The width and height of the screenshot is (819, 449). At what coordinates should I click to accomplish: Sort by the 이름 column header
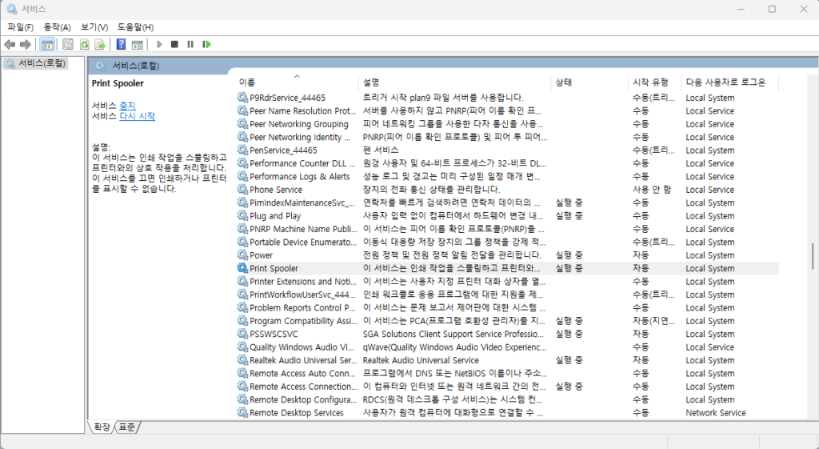tap(297, 82)
